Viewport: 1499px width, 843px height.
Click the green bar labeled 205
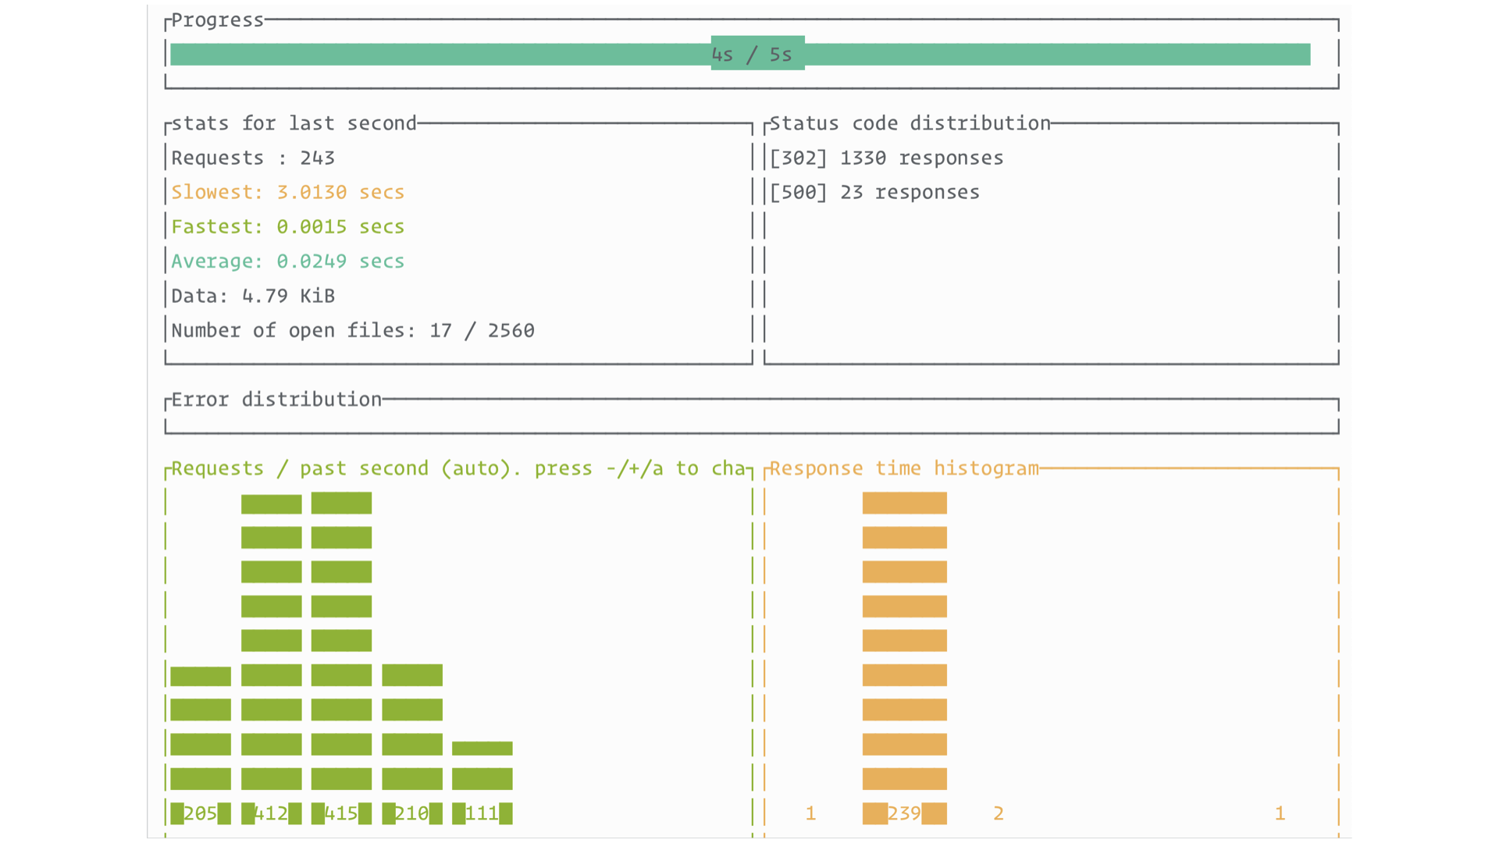(201, 742)
